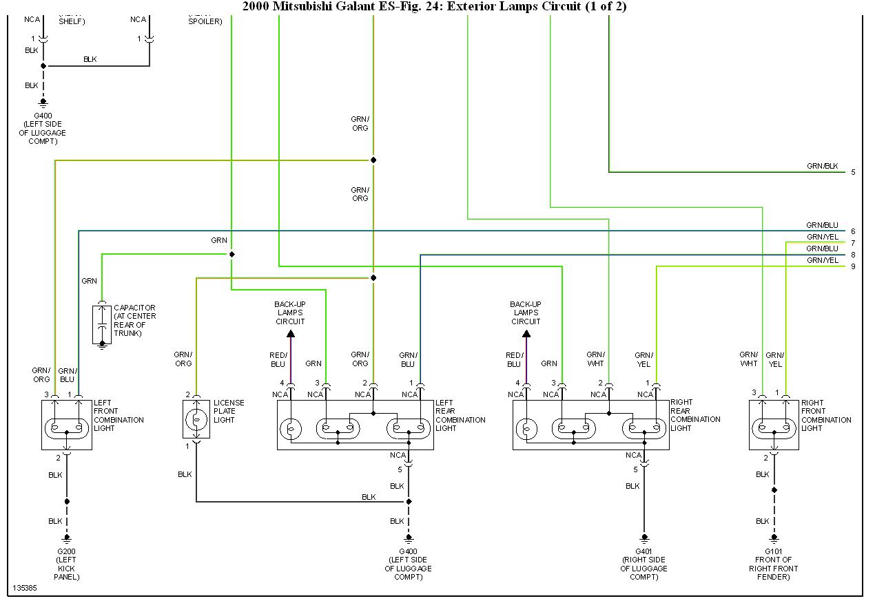Click the capacitor symbol near the trunk label
The width and height of the screenshot is (875, 603).
point(102,324)
